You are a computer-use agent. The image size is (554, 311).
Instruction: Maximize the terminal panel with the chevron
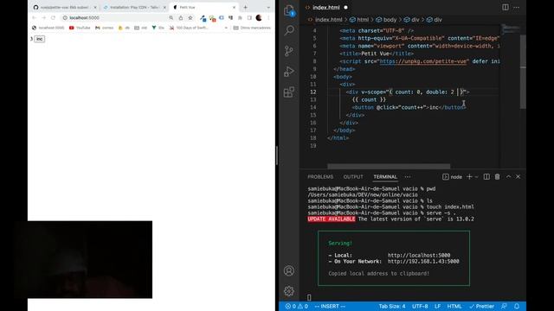(508, 176)
